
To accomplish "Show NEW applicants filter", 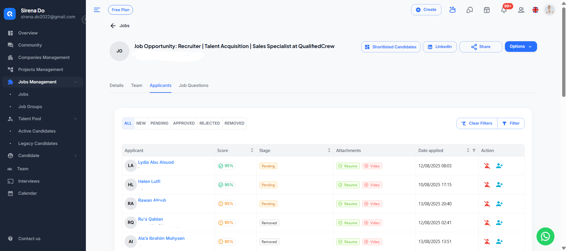I will (x=141, y=123).
